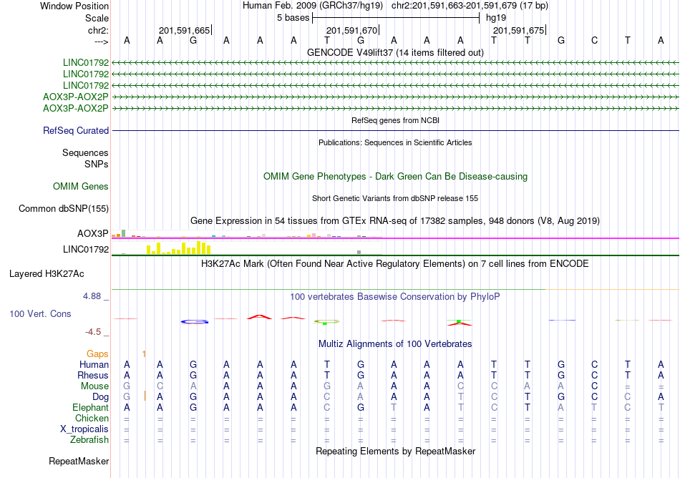The width and height of the screenshot is (680, 478).
Task: Click the blue G PhyloP conservation logo
Action: (194, 321)
